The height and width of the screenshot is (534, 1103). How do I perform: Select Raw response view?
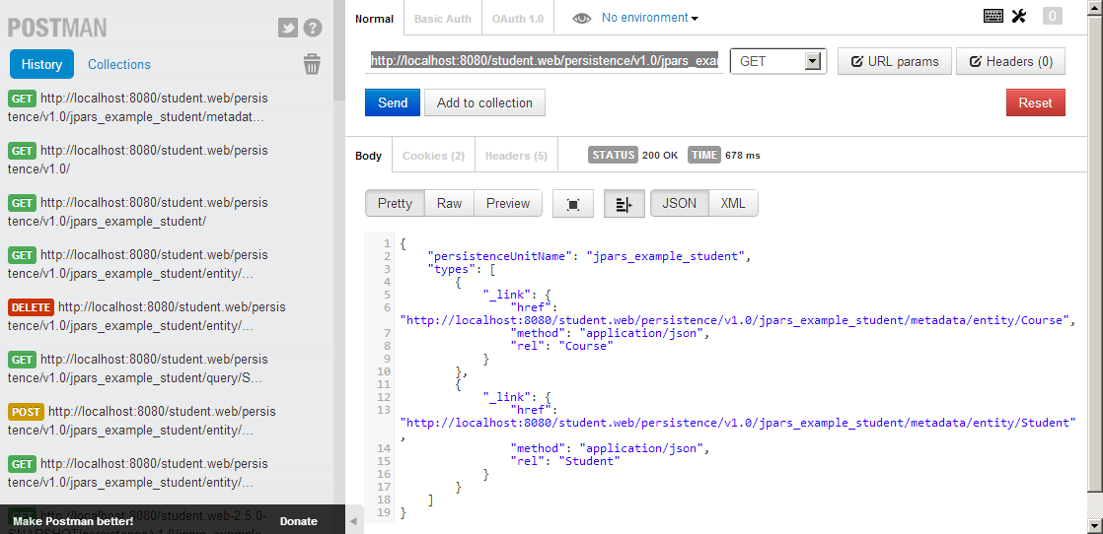(449, 203)
